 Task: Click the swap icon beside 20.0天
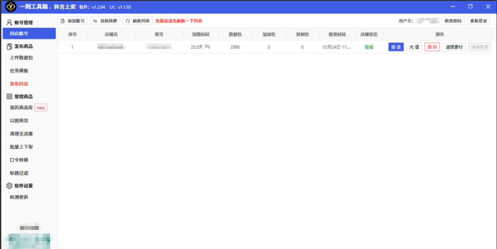click(x=208, y=47)
